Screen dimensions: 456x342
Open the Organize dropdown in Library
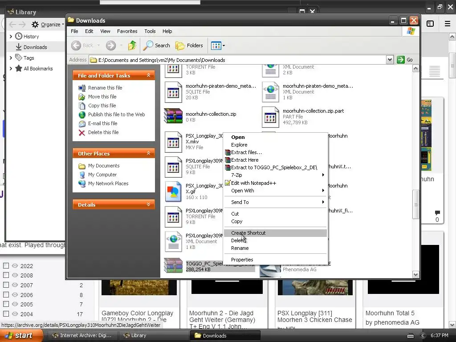click(x=48, y=24)
